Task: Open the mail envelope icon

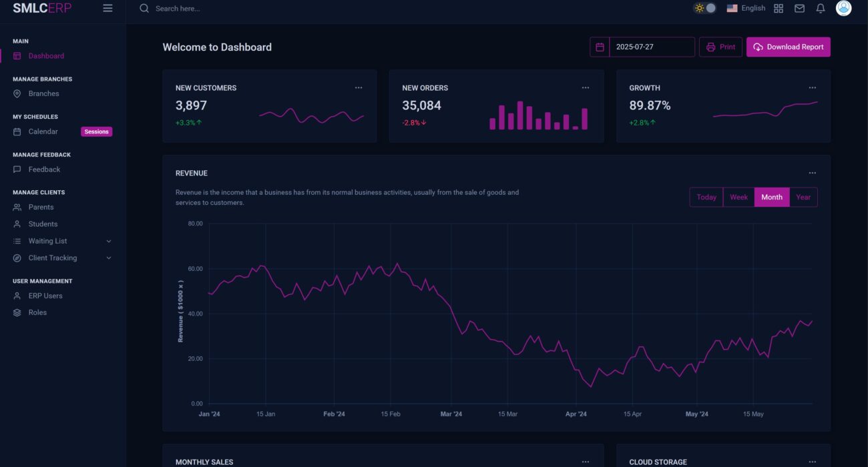Action: tap(799, 9)
